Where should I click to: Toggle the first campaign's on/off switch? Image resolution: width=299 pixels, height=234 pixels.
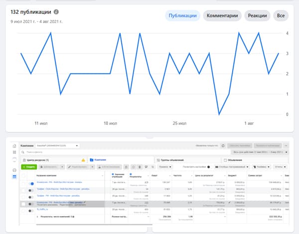point(32,184)
